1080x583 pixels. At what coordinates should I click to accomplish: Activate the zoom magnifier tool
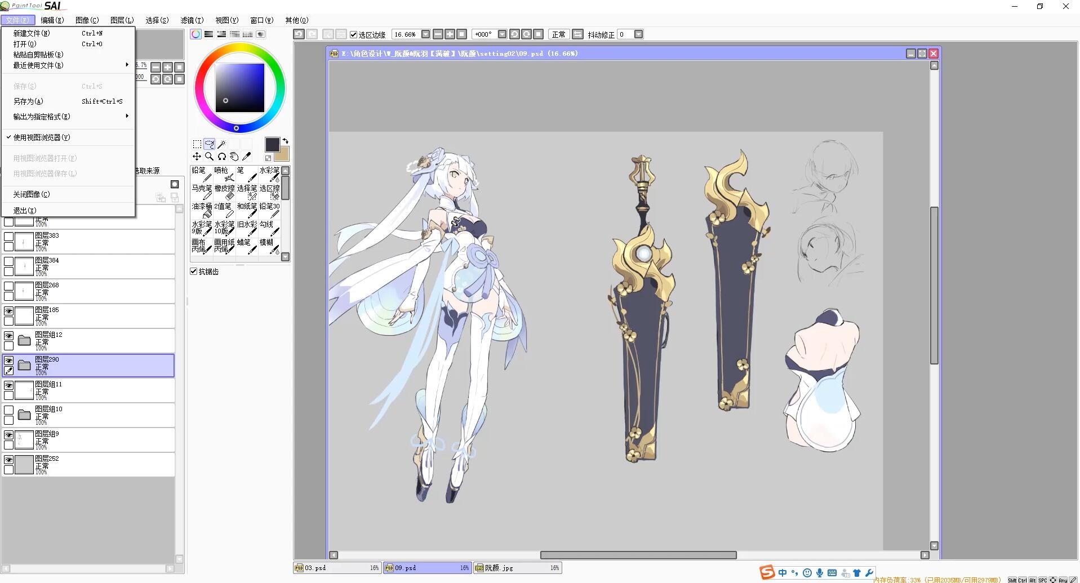209,157
